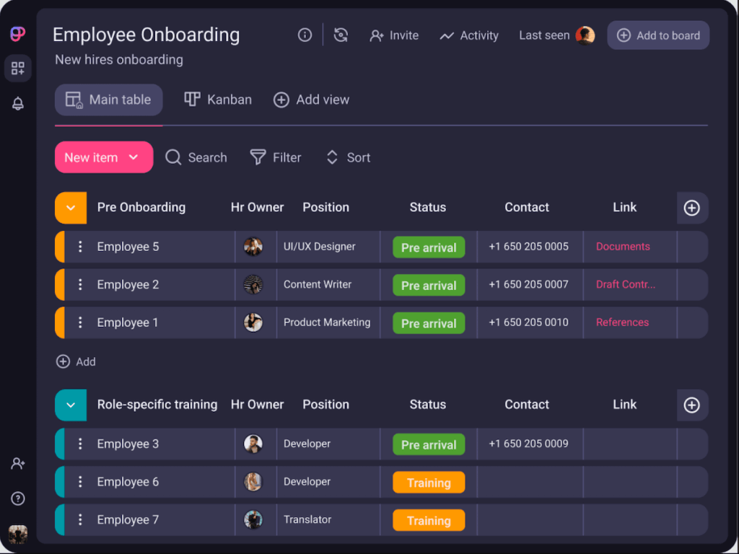This screenshot has width=739, height=554.
Task: Collapse the Pre Onboarding group
Action: click(x=71, y=208)
